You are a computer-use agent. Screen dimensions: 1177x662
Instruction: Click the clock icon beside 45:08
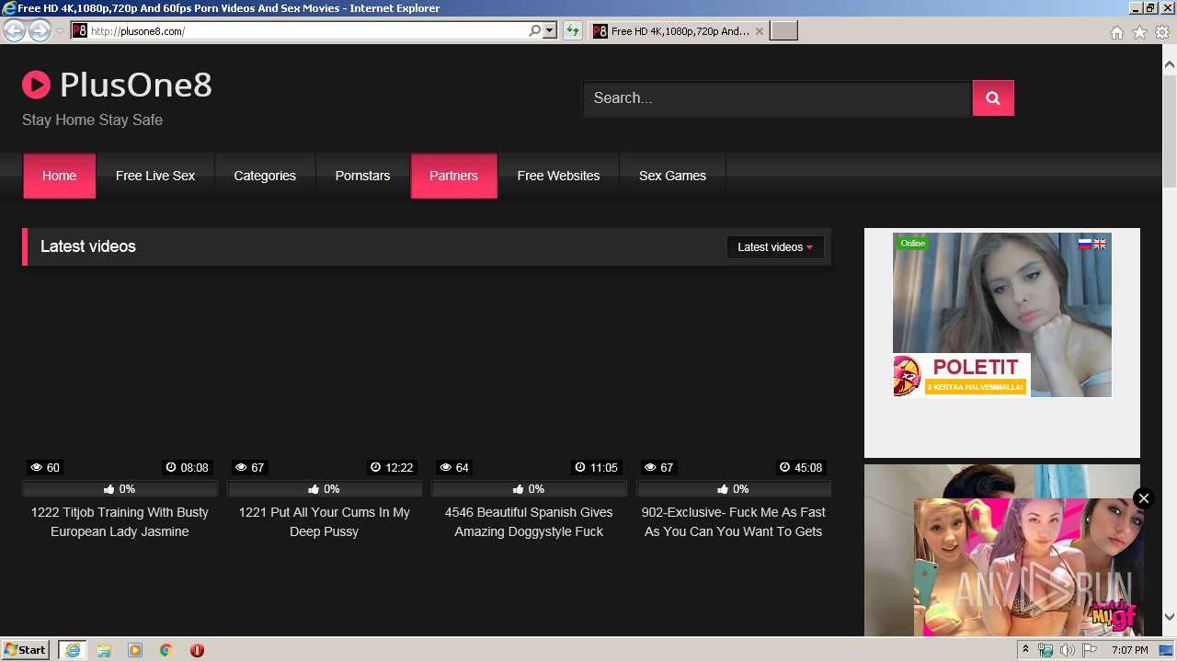click(x=784, y=468)
